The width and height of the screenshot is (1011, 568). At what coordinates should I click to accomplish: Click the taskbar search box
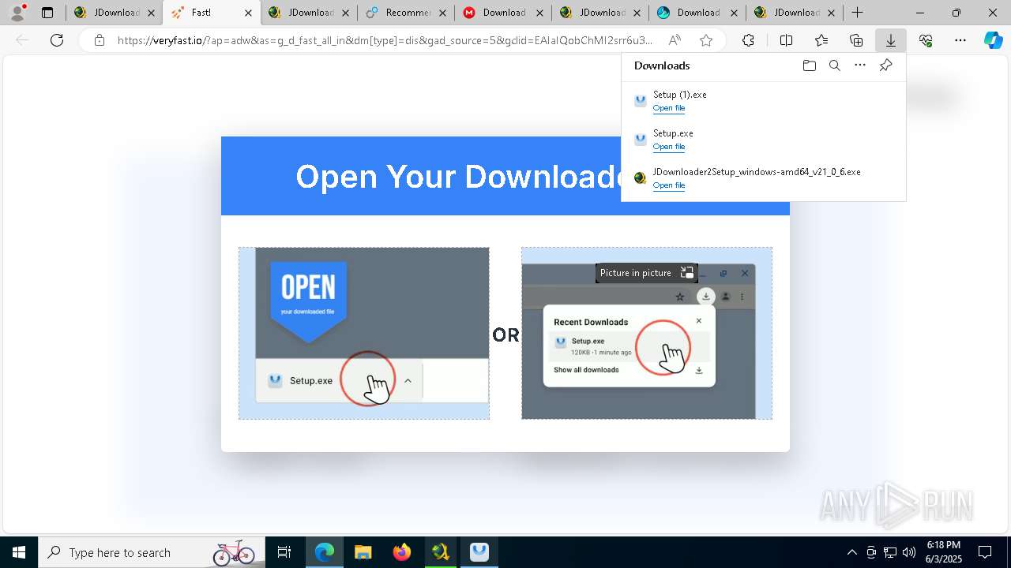(x=152, y=552)
